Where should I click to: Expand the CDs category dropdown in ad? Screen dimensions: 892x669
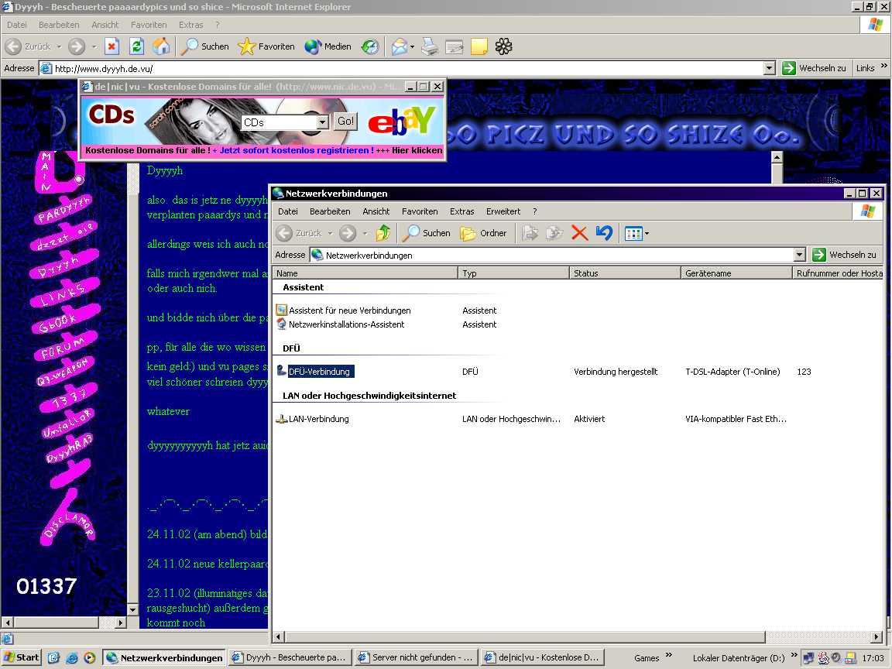click(322, 122)
